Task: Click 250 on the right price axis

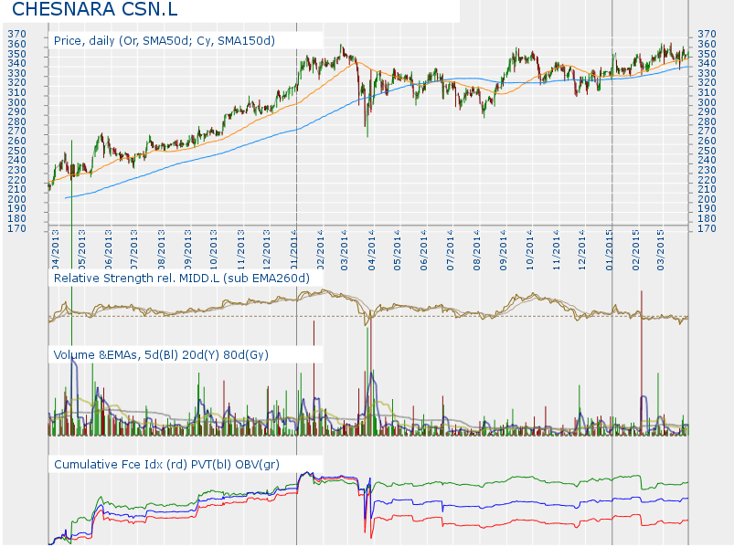Action: tap(707, 151)
